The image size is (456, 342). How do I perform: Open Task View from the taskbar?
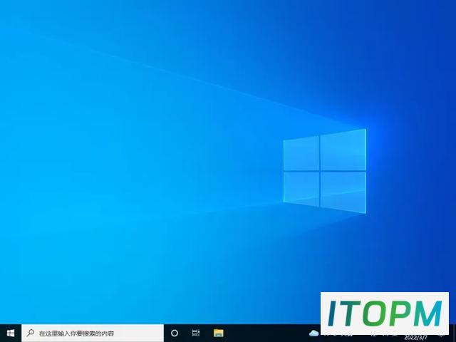click(x=196, y=333)
